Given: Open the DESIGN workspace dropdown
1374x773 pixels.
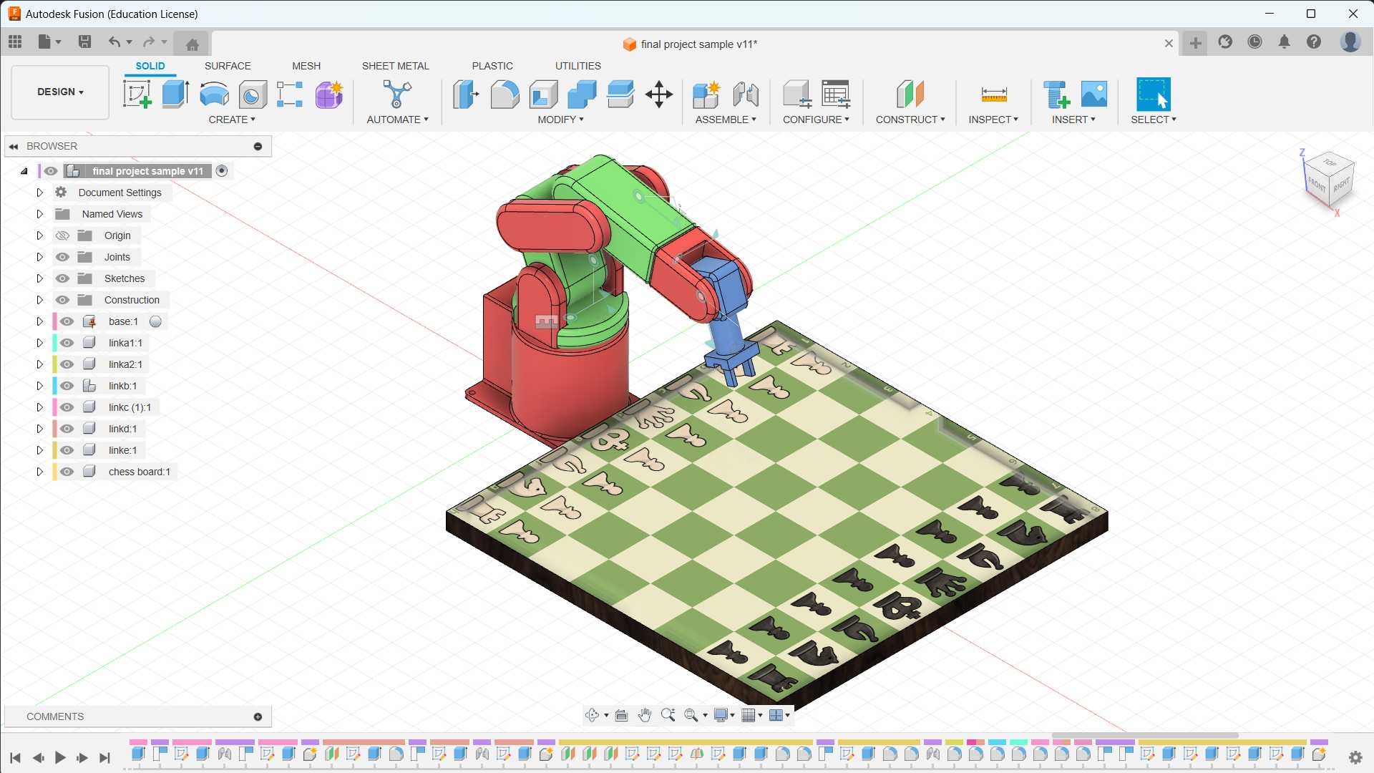Looking at the screenshot, I should (x=60, y=92).
